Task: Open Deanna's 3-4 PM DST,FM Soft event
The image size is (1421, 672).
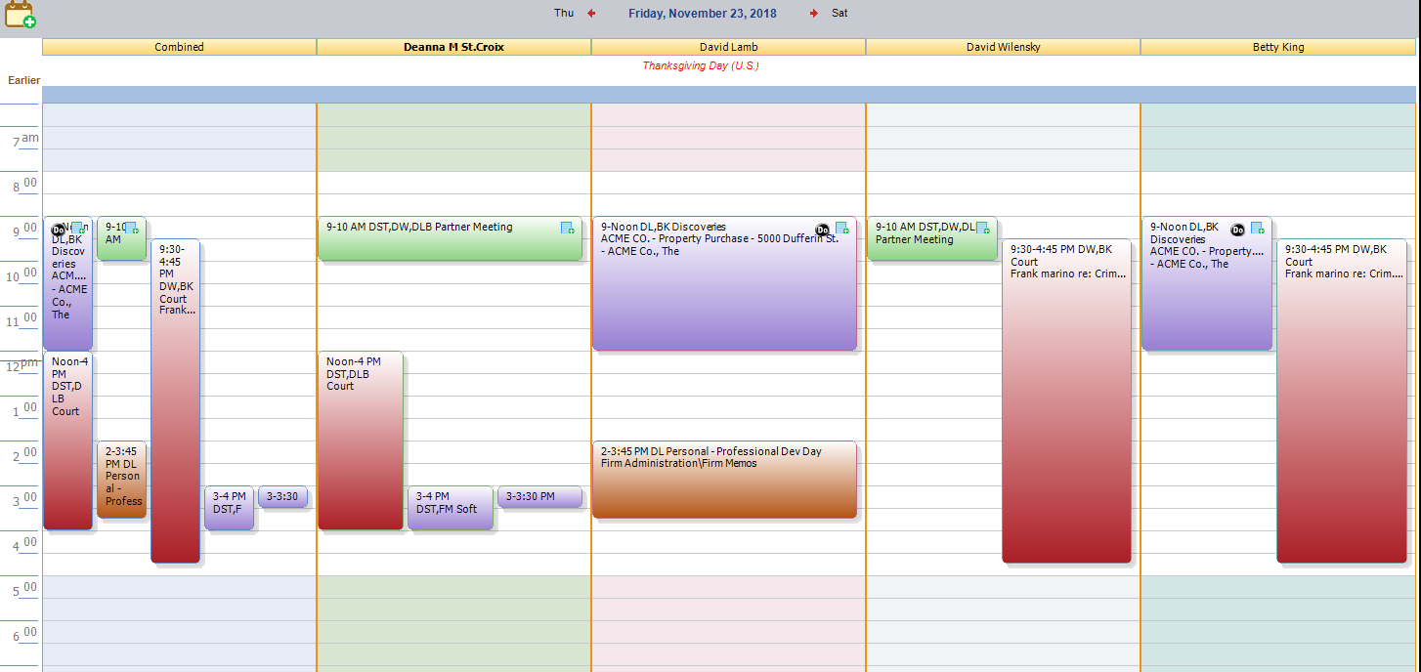Action: (450, 508)
